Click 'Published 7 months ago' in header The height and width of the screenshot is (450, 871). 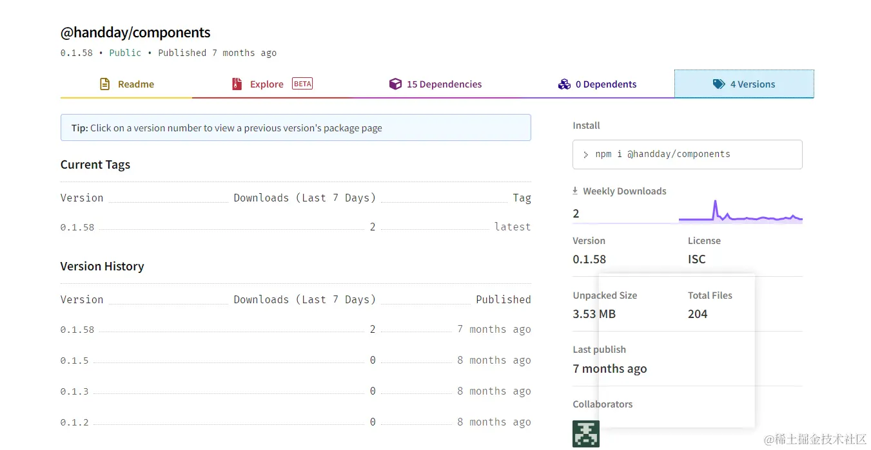pos(217,53)
